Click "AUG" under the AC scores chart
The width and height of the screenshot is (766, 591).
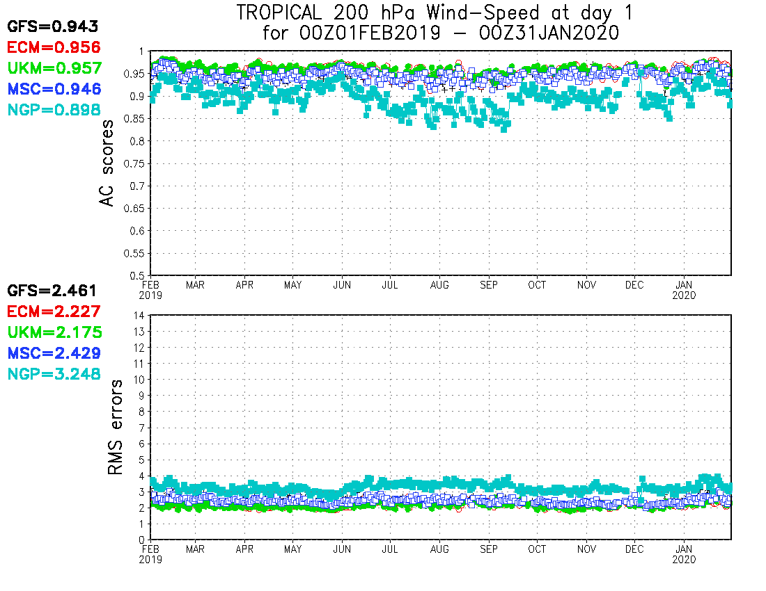point(439,285)
